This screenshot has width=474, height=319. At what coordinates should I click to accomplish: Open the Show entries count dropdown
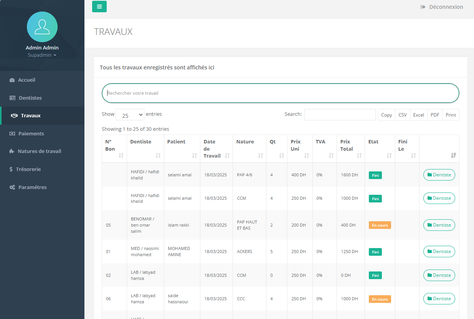pos(130,115)
